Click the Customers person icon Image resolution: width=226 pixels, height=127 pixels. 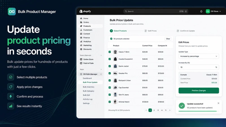(81, 30)
